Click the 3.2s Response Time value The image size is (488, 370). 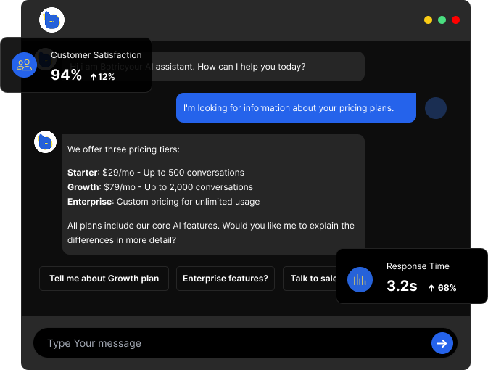click(402, 287)
